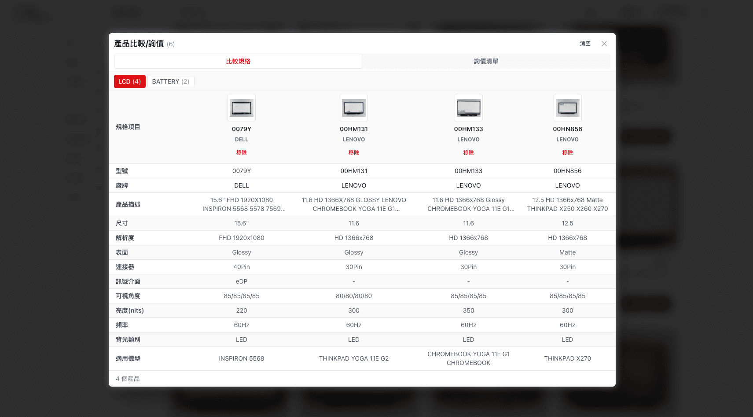Click 清空 to clear all compared products
Image resolution: width=753 pixels, height=417 pixels.
click(585, 44)
